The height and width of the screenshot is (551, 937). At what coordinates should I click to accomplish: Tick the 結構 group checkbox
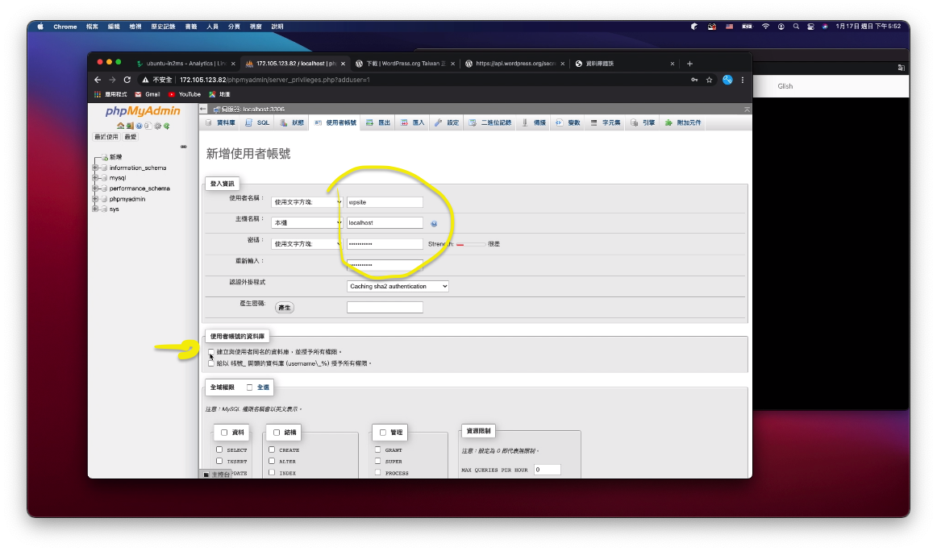click(x=277, y=433)
